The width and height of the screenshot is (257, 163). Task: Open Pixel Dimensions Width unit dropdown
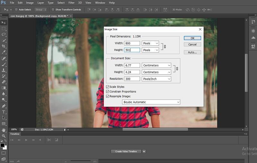click(150, 43)
